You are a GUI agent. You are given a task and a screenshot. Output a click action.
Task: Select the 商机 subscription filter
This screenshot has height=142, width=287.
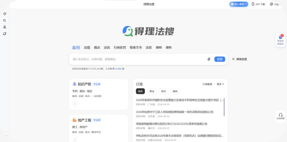[x=140, y=91]
